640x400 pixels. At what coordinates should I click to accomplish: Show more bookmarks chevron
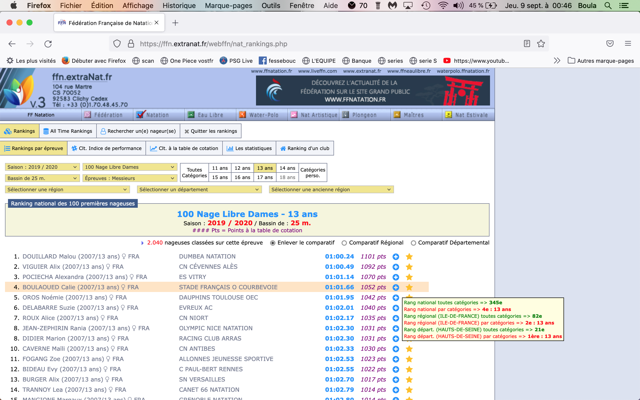click(x=557, y=60)
